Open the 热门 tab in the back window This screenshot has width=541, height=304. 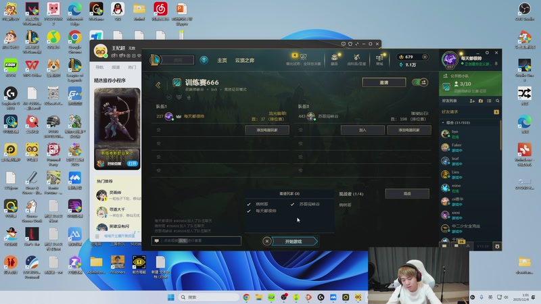click(x=132, y=67)
